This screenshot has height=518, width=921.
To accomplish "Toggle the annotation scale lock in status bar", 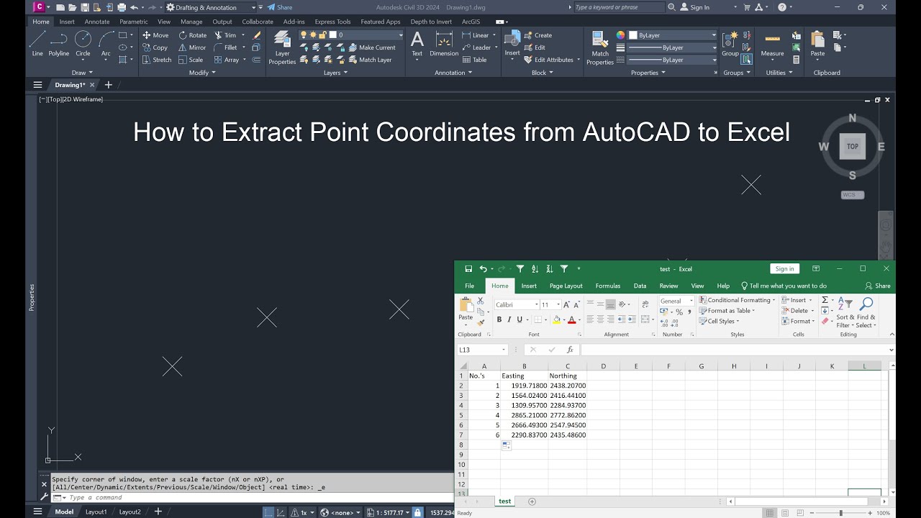I will (417, 512).
